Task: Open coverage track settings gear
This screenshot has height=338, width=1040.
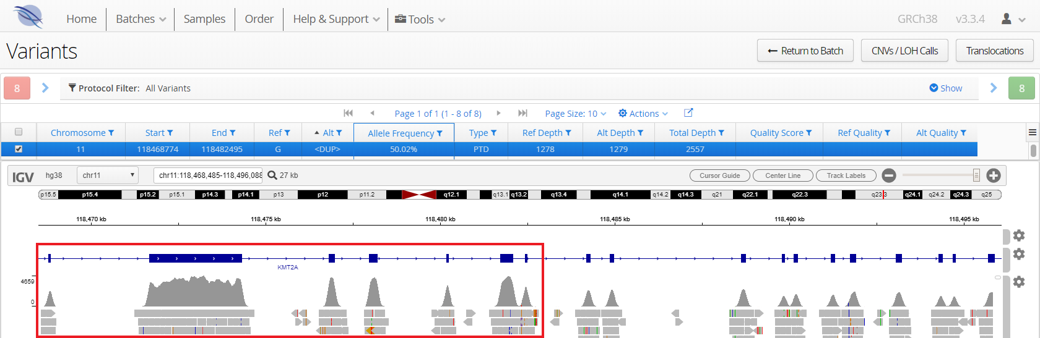Action: click(1019, 282)
